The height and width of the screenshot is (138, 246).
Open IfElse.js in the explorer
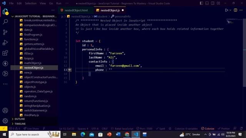click(x=29, y=54)
